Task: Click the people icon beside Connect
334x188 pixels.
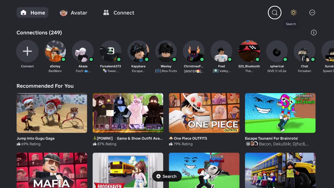Action: coord(106,13)
